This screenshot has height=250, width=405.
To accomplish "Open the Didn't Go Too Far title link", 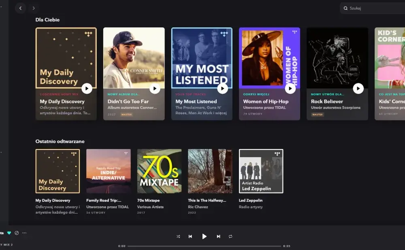I will pyautogui.click(x=128, y=101).
